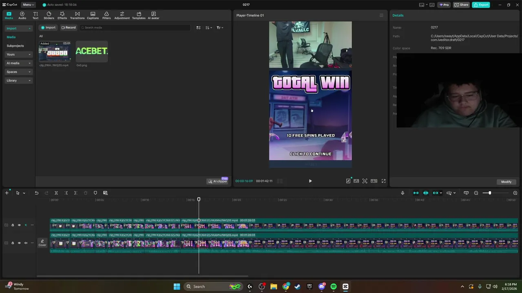
Task: Open the player panel hamburger menu
Action: (381, 15)
